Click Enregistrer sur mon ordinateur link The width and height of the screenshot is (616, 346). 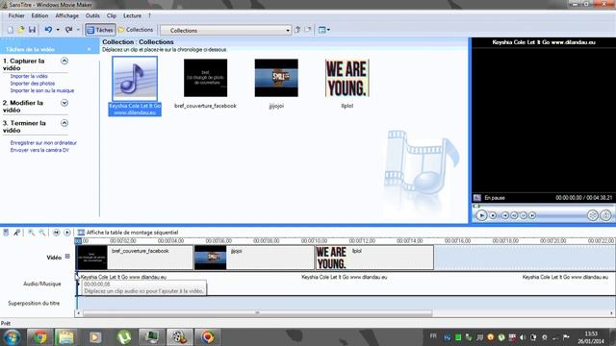point(43,143)
